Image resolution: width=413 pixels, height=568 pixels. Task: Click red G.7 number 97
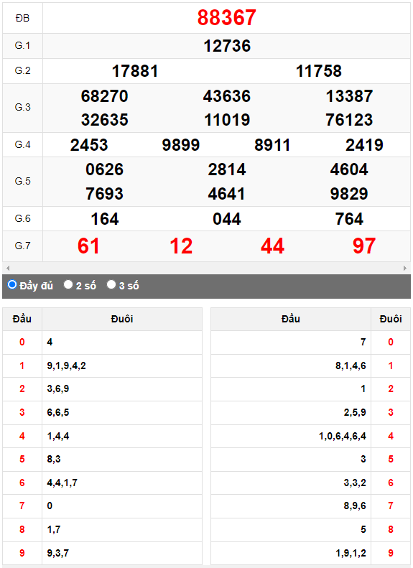(364, 246)
